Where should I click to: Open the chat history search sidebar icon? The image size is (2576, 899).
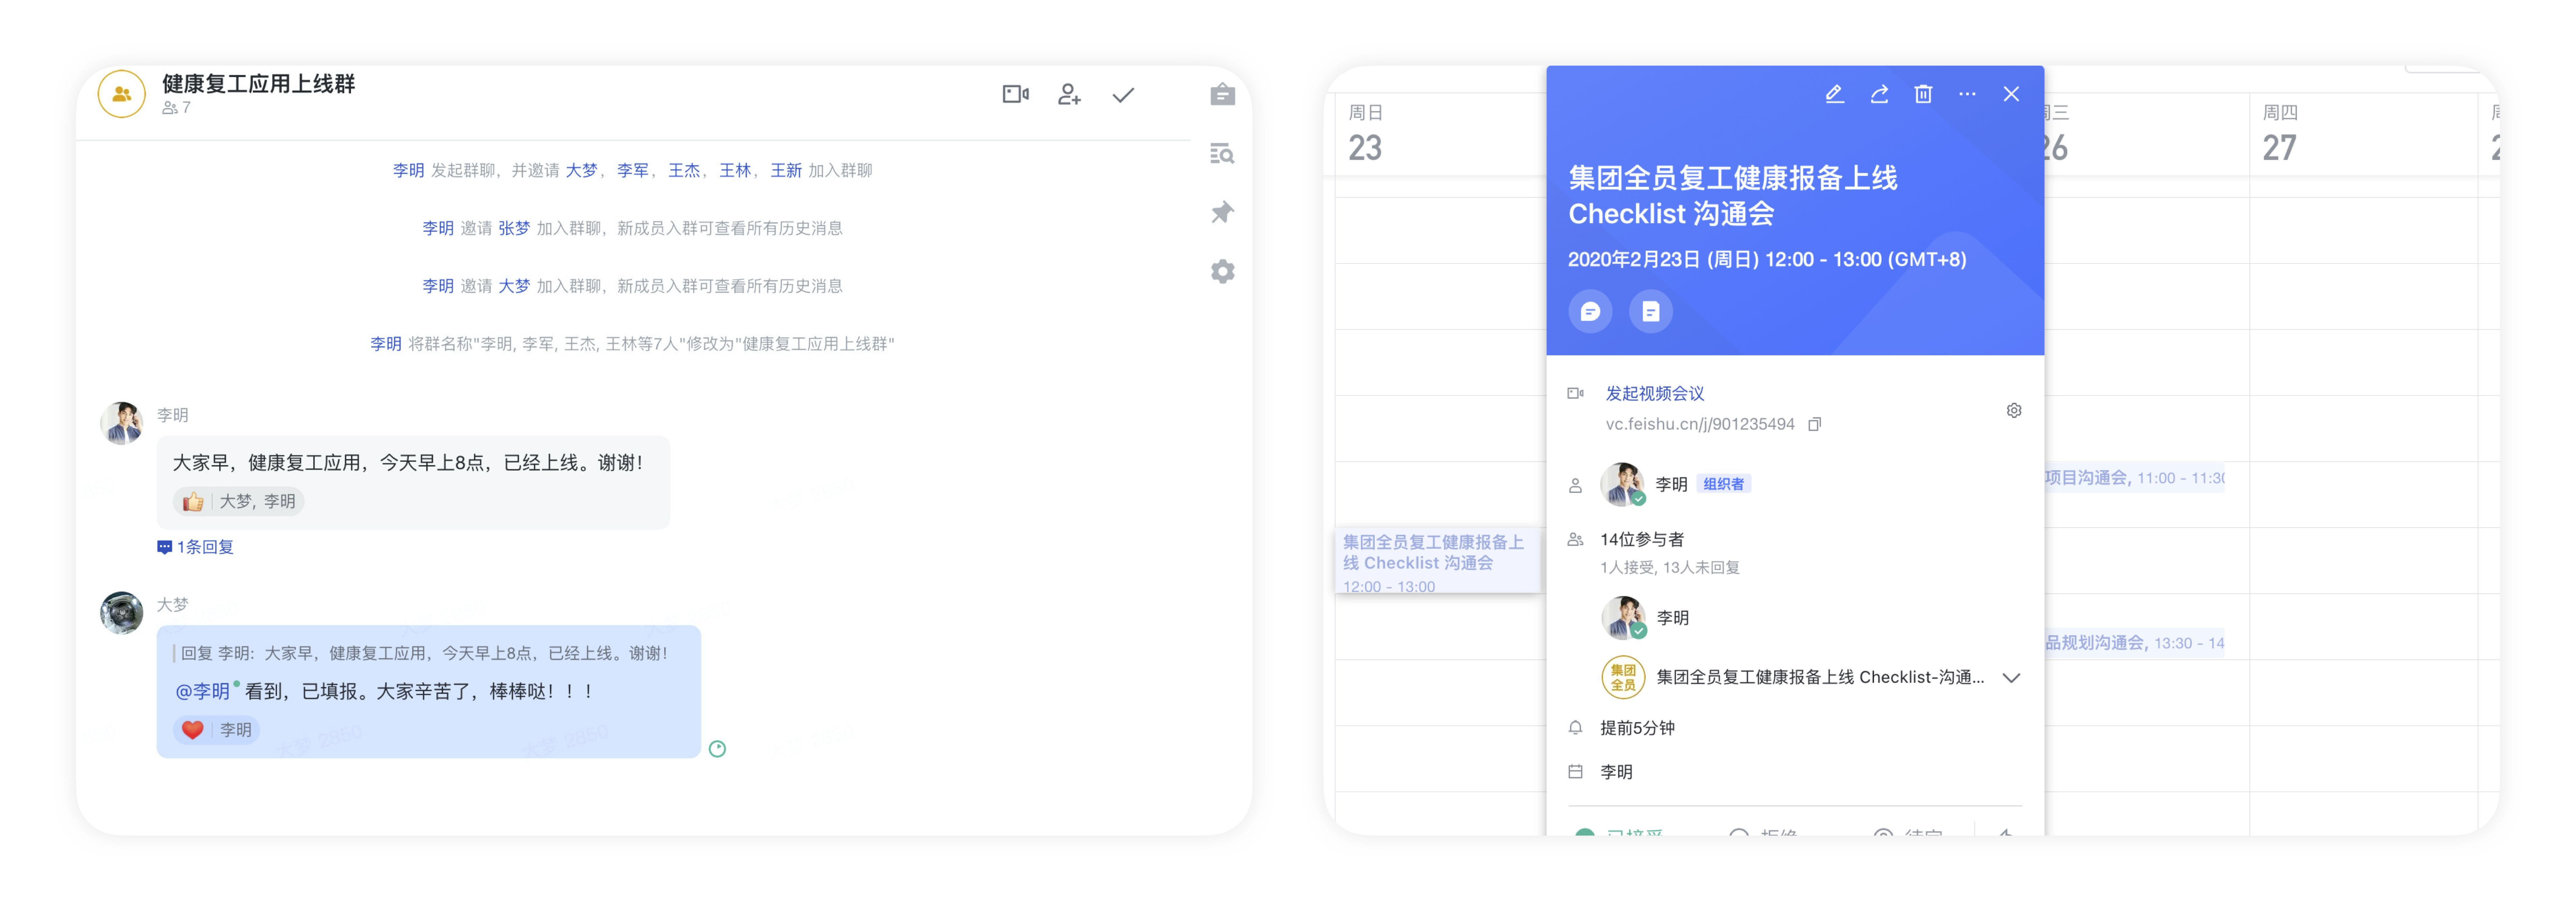pyautogui.click(x=1222, y=153)
